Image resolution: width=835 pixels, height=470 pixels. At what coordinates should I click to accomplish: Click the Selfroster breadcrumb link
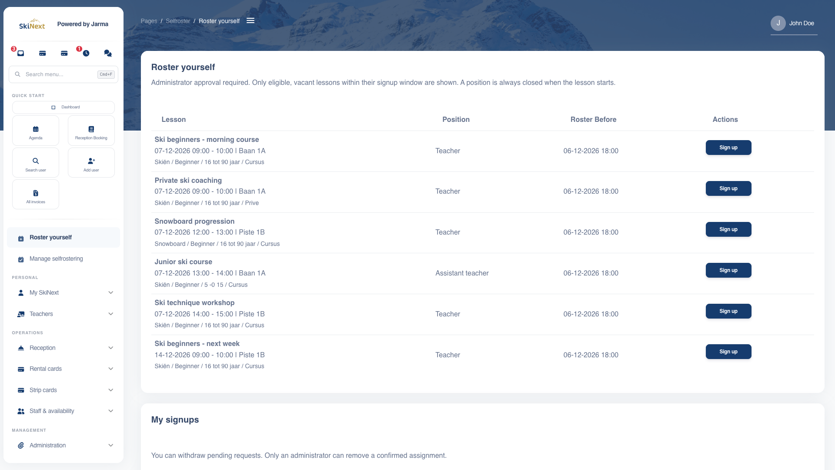(x=178, y=21)
